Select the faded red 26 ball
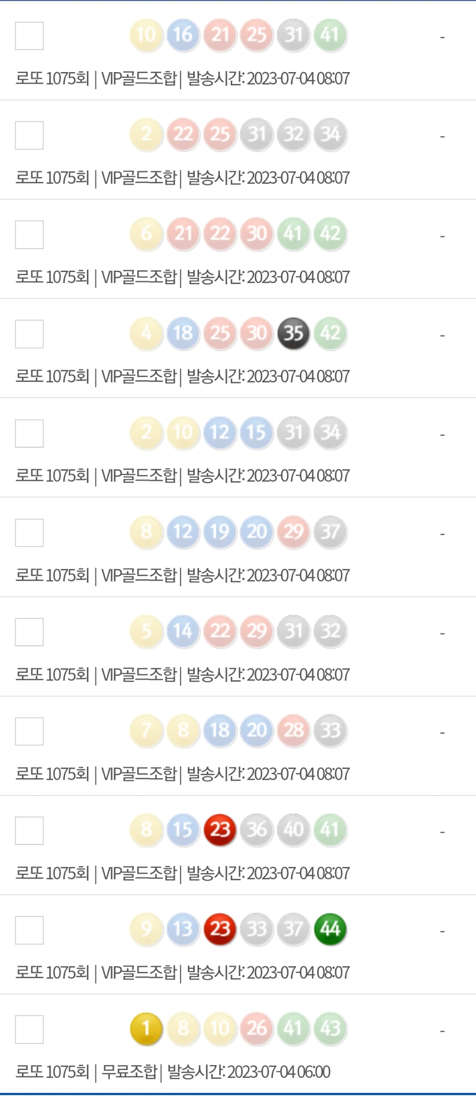The image size is (476, 1096). pos(256,1028)
